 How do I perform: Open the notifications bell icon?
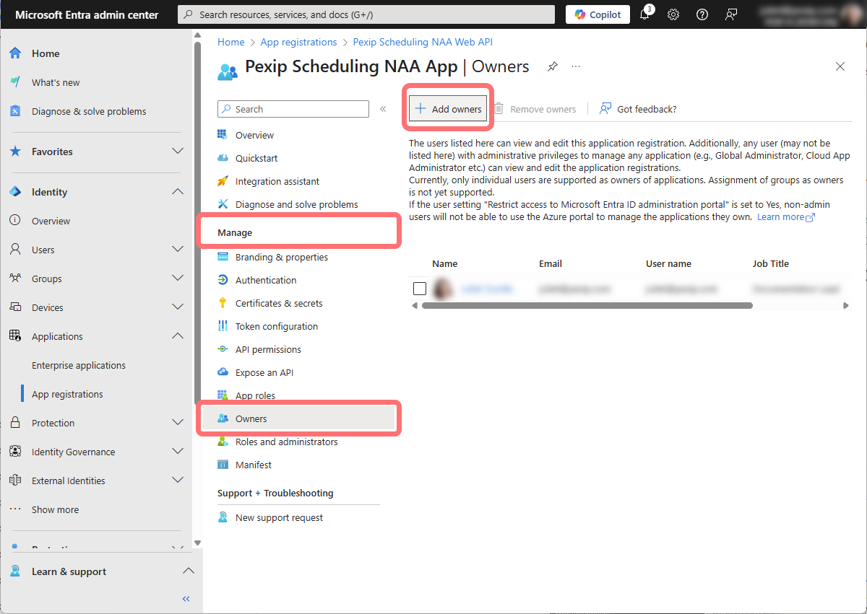point(645,14)
